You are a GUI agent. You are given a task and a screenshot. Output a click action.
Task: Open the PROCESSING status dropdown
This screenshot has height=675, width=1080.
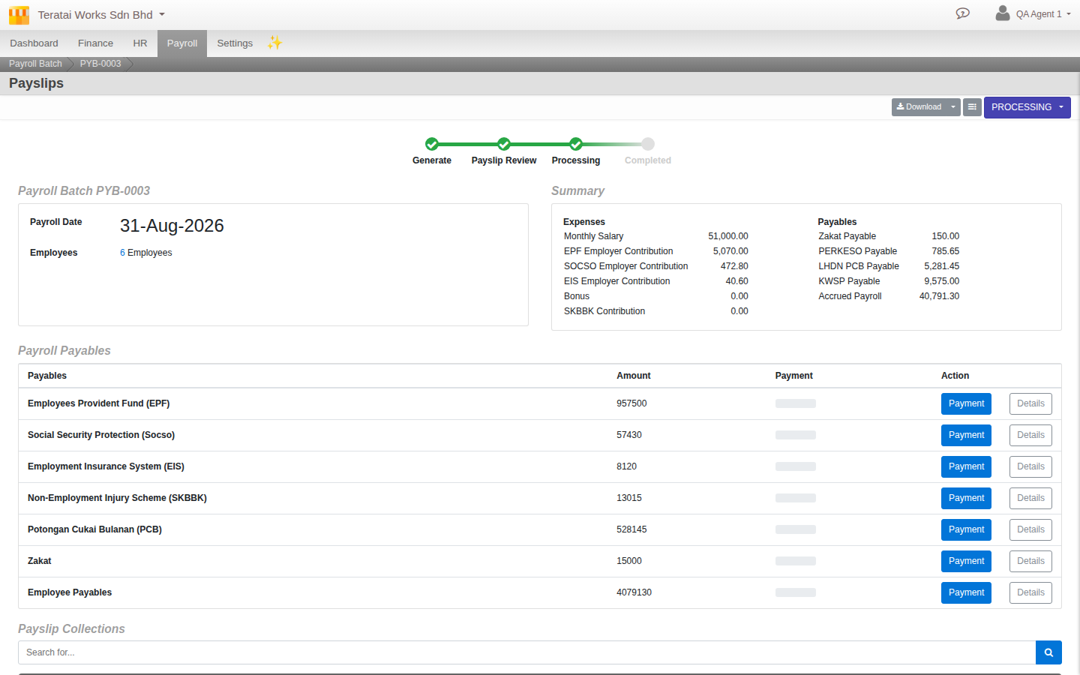[1027, 107]
